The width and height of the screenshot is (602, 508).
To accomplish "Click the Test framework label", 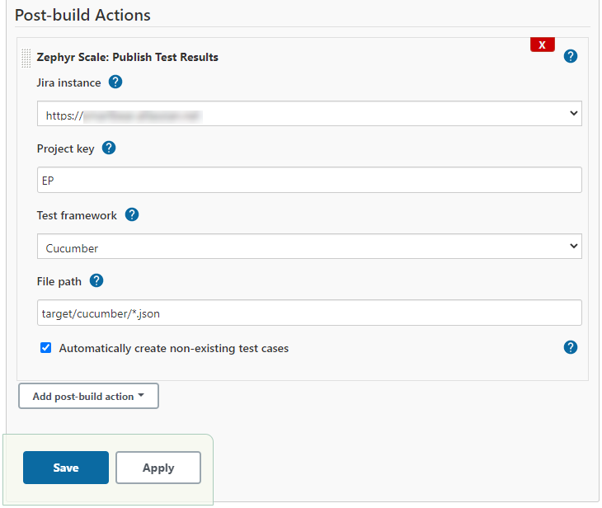I will [77, 215].
